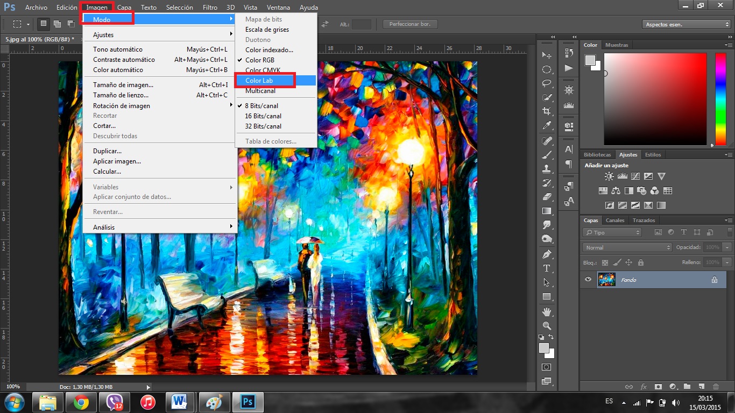This screenshot has height=413, width=735.
Task: Select the History Brush tool
Action: [x=547, y=183]
